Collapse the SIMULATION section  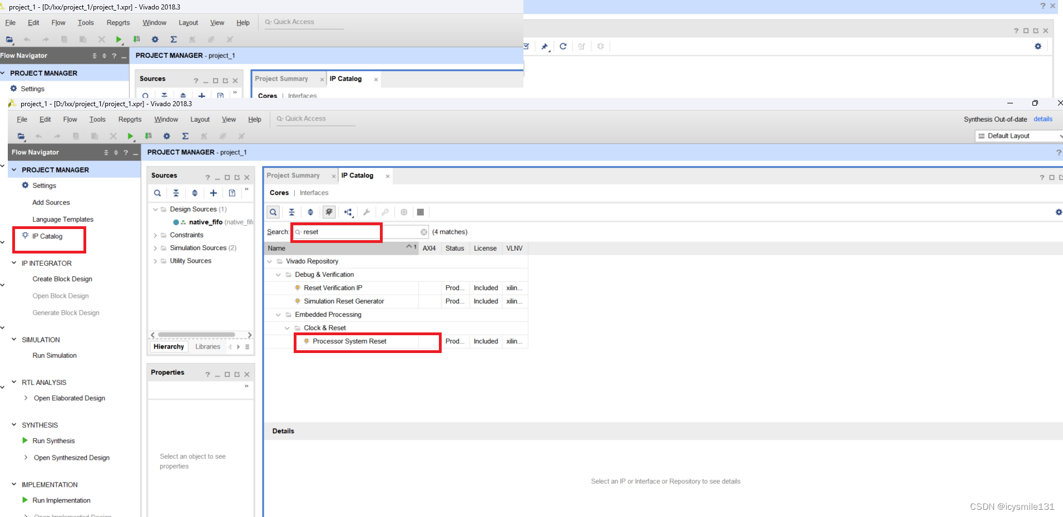(14, 339)
